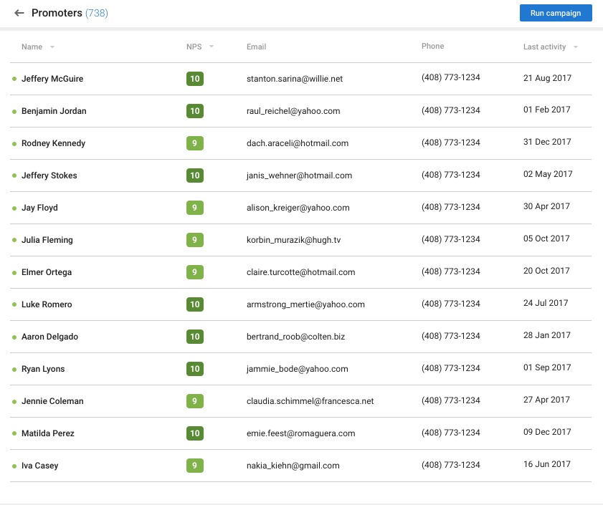This screenshot has width=603, height=505.
Task: Click the Email column header
Action: (256, 47)
